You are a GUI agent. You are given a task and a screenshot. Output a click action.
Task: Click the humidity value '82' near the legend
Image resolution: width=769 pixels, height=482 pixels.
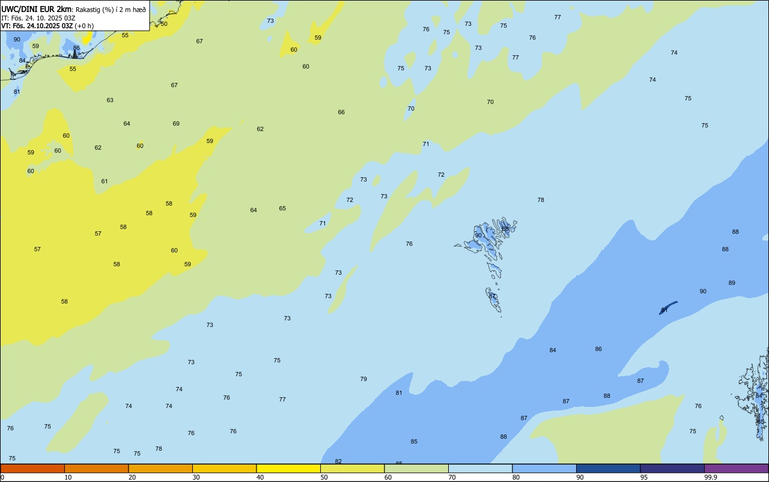tap(338, 462)
